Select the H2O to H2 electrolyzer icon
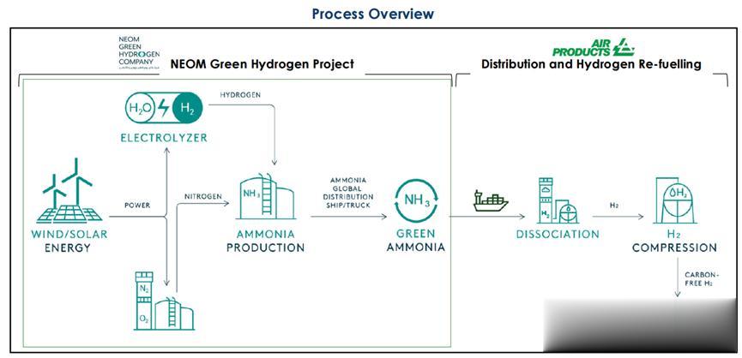 pos(164,109)
